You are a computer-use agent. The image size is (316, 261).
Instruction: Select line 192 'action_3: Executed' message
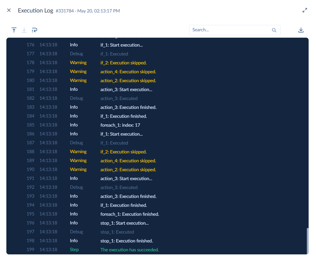point(119,187)
